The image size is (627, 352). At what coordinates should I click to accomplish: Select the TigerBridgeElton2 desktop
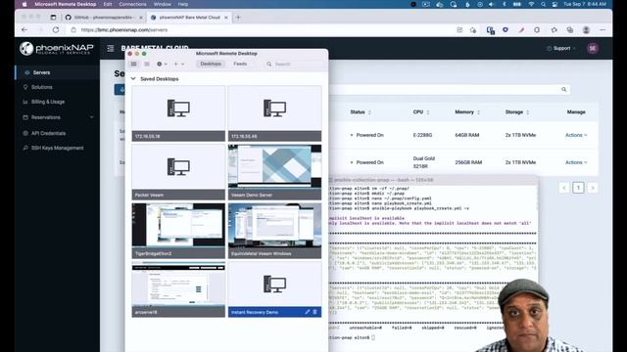178,231
